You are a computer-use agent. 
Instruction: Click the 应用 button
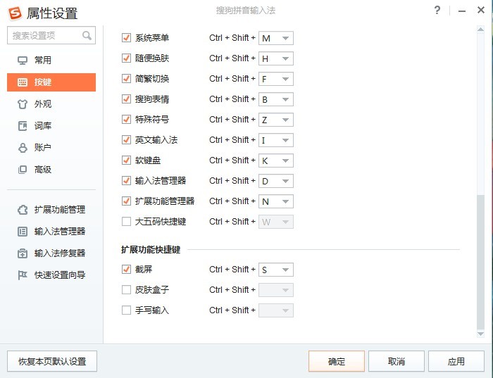pos(456,361)
